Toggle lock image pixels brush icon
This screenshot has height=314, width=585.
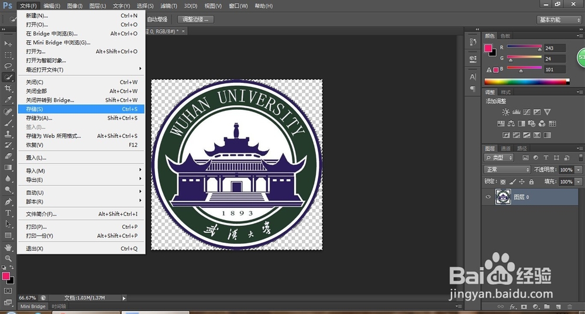[x=512, y=182]
